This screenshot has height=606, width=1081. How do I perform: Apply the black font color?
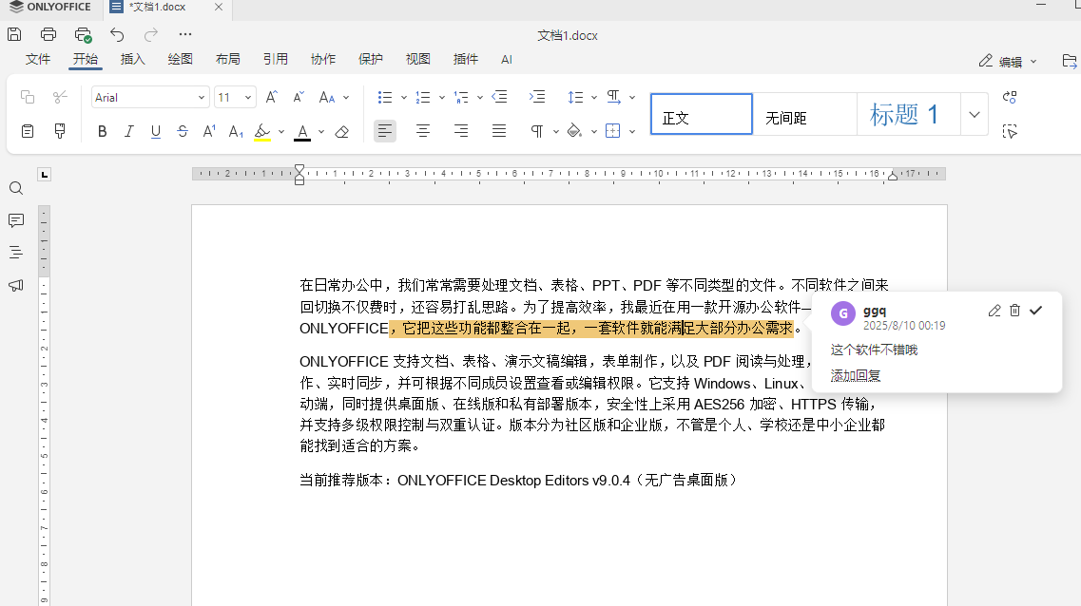302,131
